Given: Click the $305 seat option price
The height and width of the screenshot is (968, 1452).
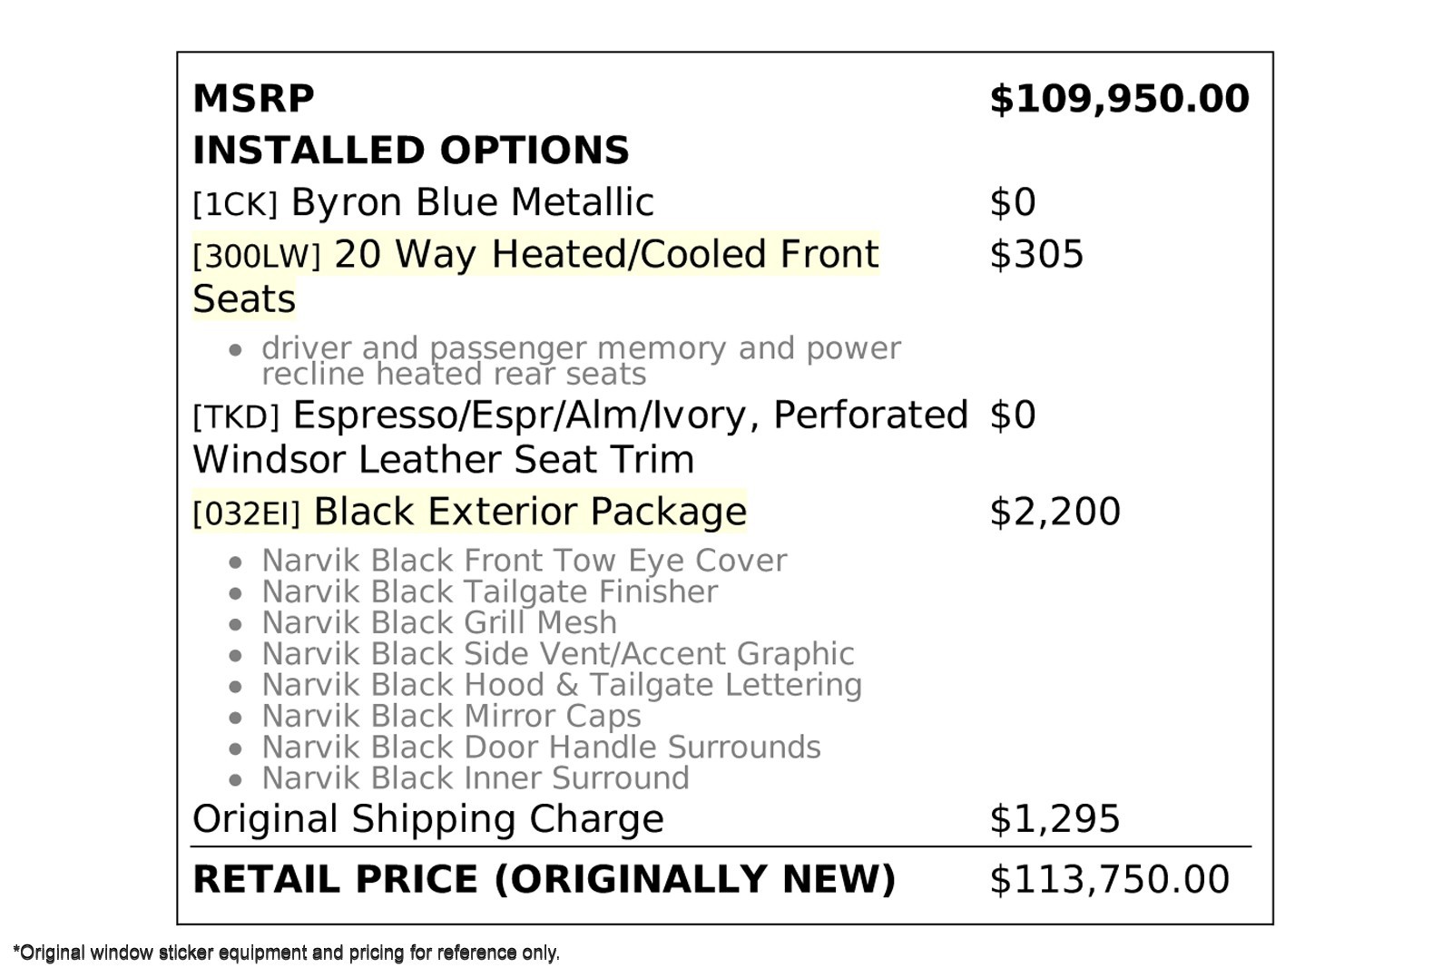Looking at the screenshot, I should (1035, 255).
